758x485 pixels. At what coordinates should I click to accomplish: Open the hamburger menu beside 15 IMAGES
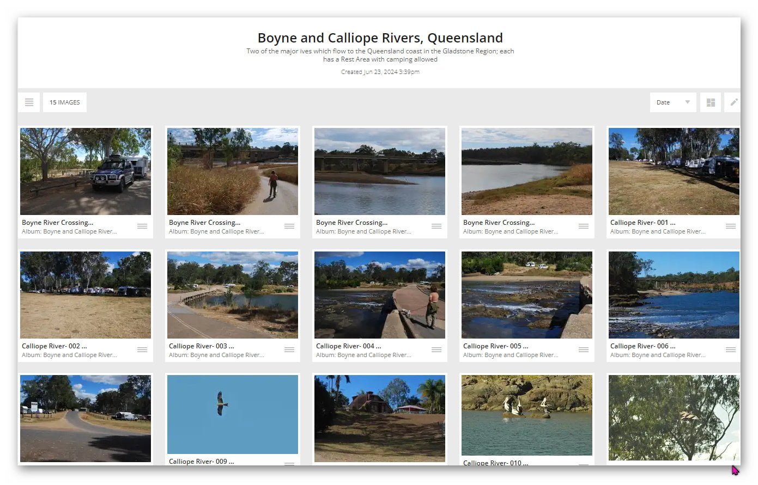(x=29, y=102)
